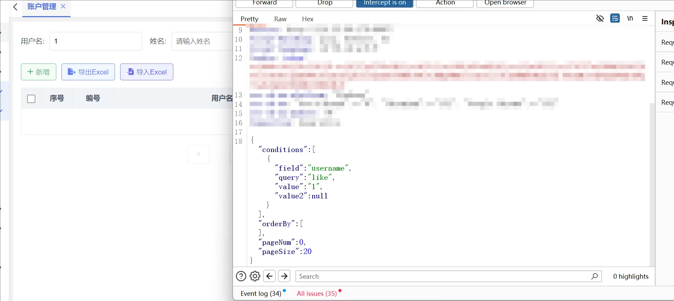Switch to the Pretty view tab

pyautogui.click(x=249, y=19)
